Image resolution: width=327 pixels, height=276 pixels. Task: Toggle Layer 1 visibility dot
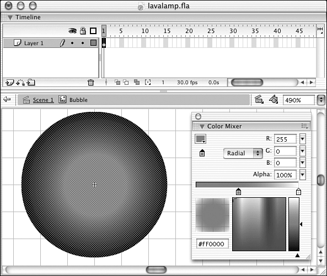tap(72, 43)
